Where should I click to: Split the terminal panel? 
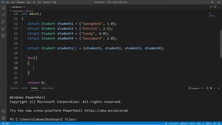point(207,88)
